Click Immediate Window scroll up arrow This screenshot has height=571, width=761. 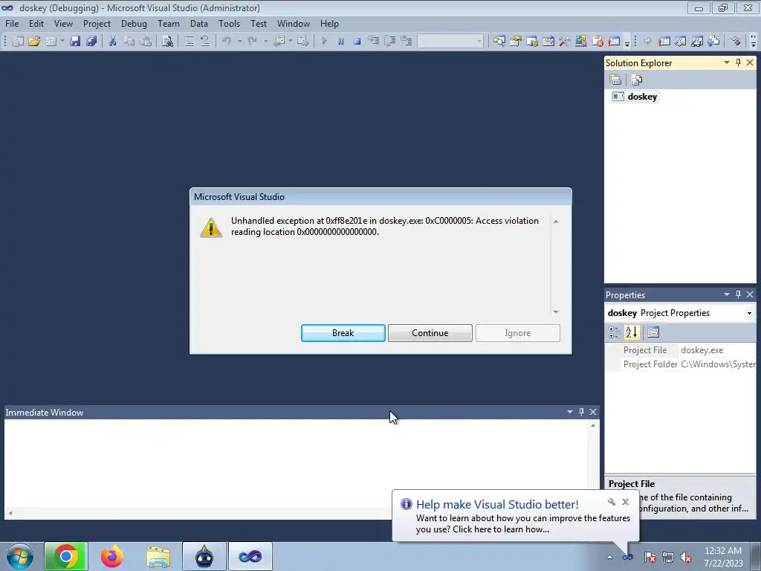[592, 425]
